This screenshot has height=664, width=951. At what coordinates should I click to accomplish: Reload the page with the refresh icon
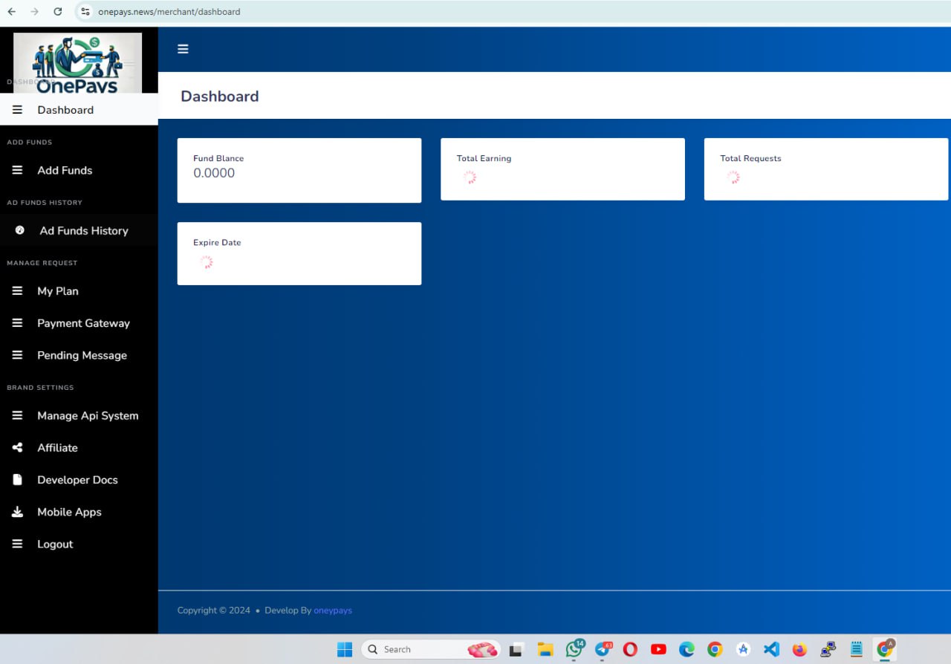(x=58, y=12)
